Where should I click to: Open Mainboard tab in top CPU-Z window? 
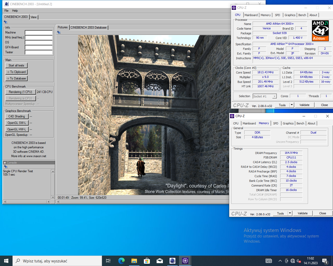[x=251, y=15]
